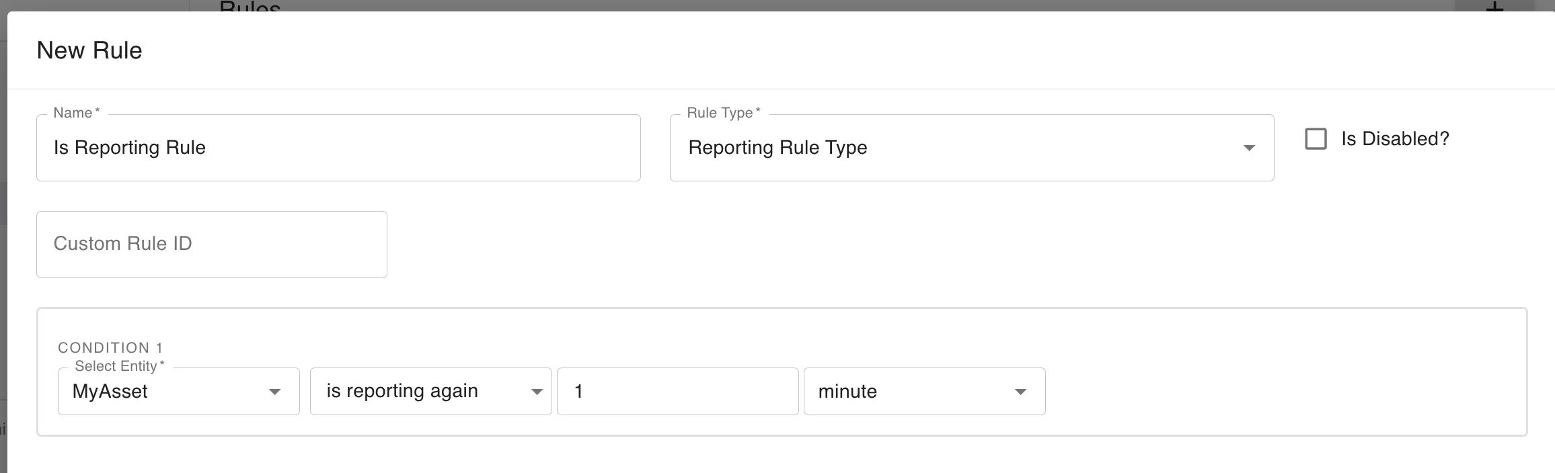The width and height of the screenshot is (1555, 473).
Task: Click the caret icon in the minute selector
Action: (x=1020, y=392)
